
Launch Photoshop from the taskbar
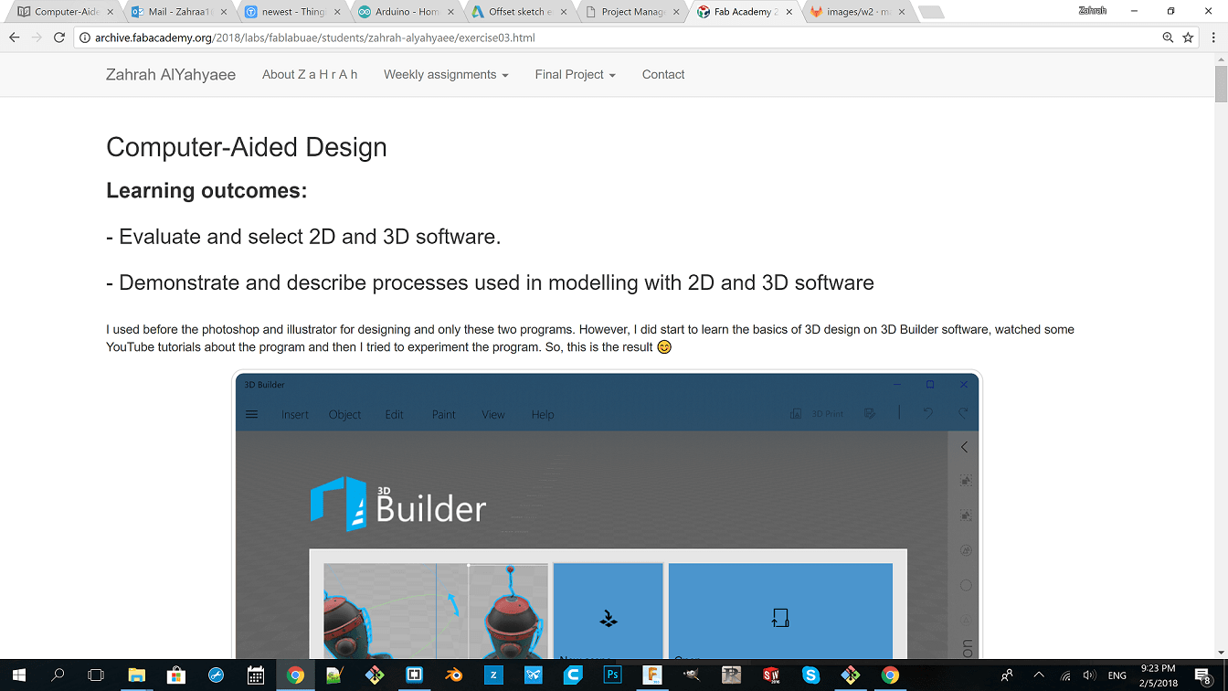point(612,675)
